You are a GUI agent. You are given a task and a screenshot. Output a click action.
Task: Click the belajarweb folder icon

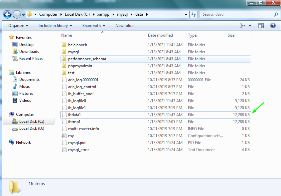64,45
